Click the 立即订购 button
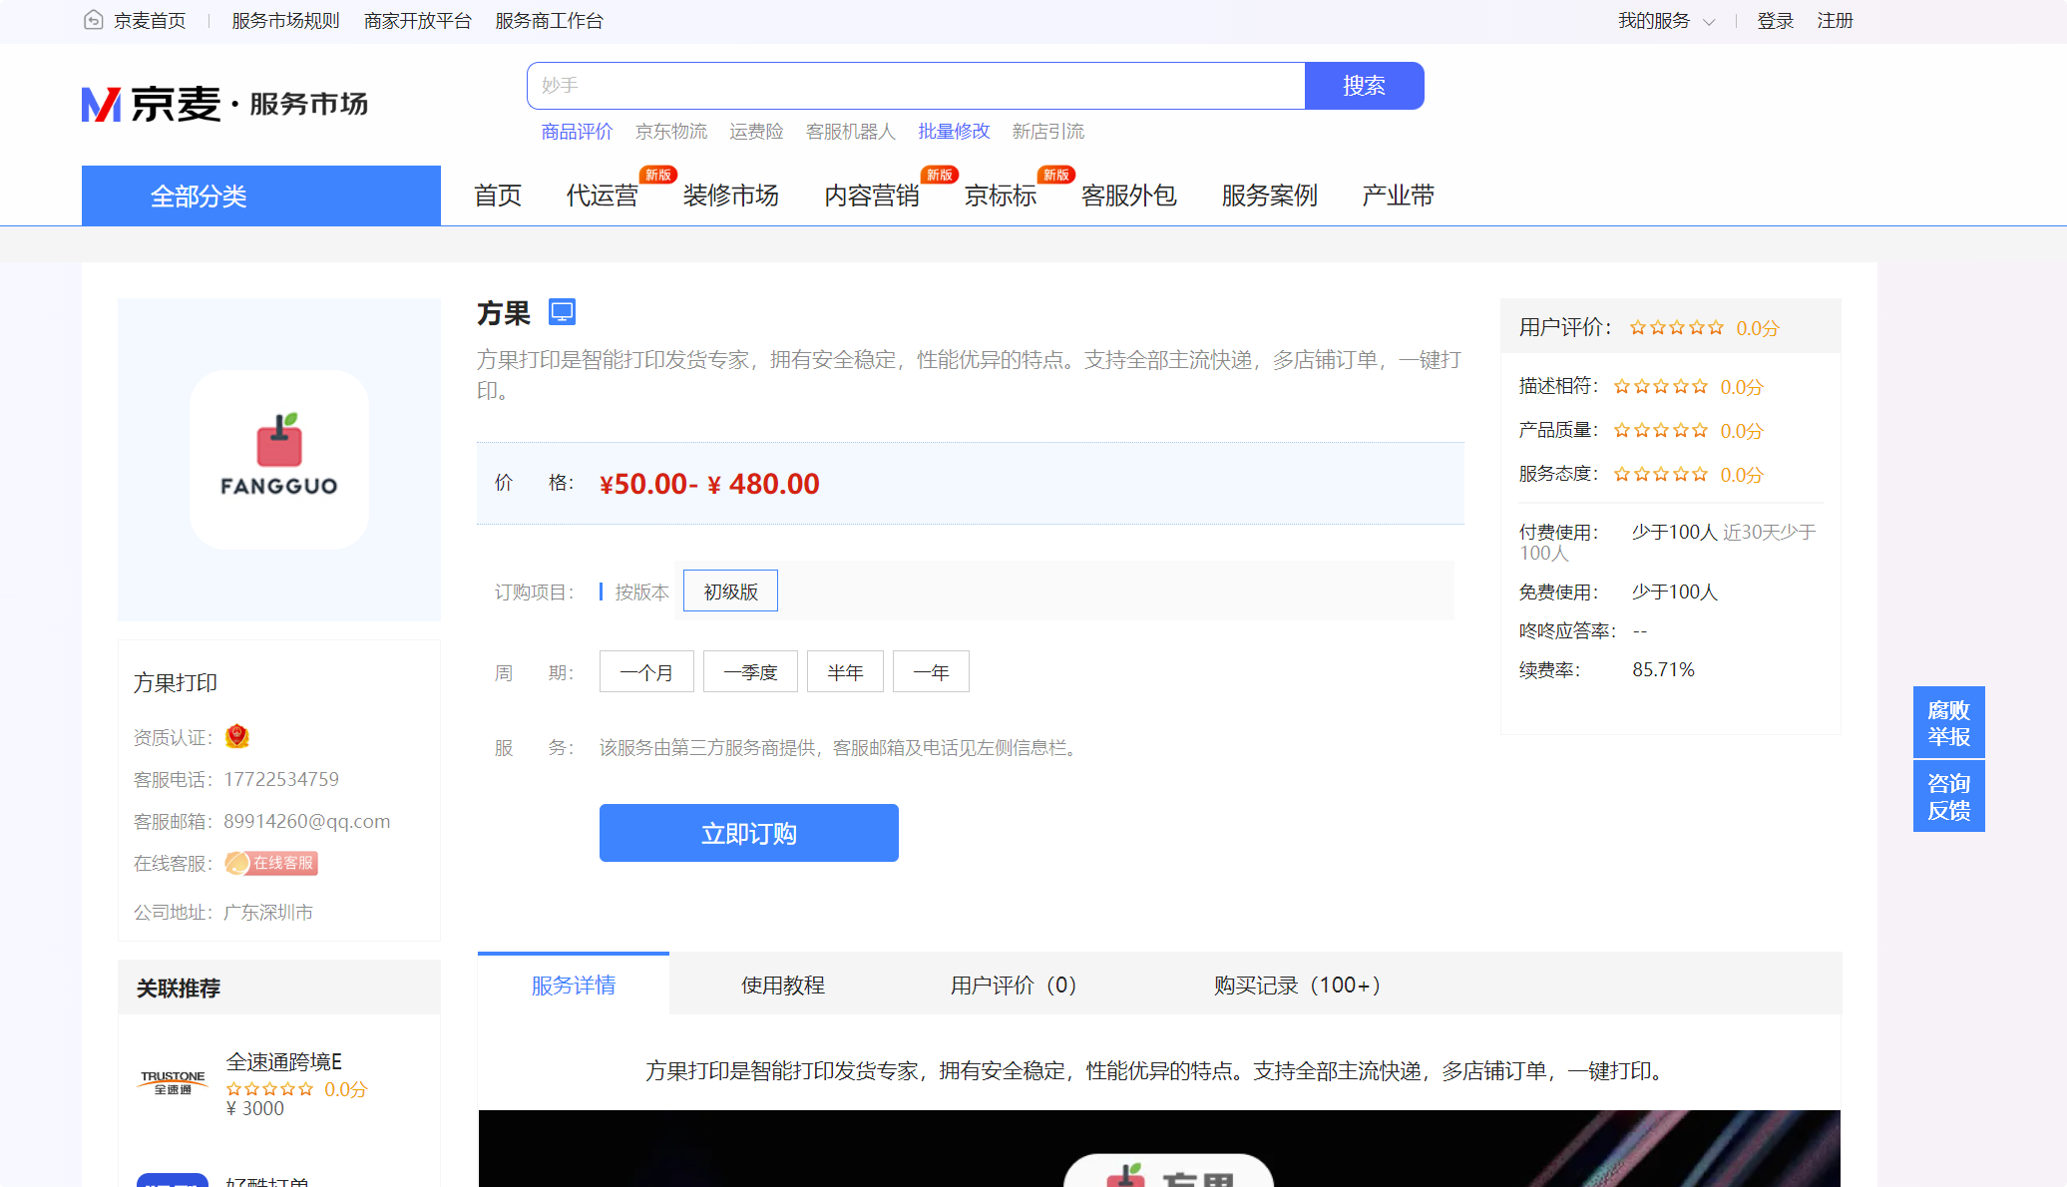The width and height of the screenshot is (2067, 1187). pos(748,833)
